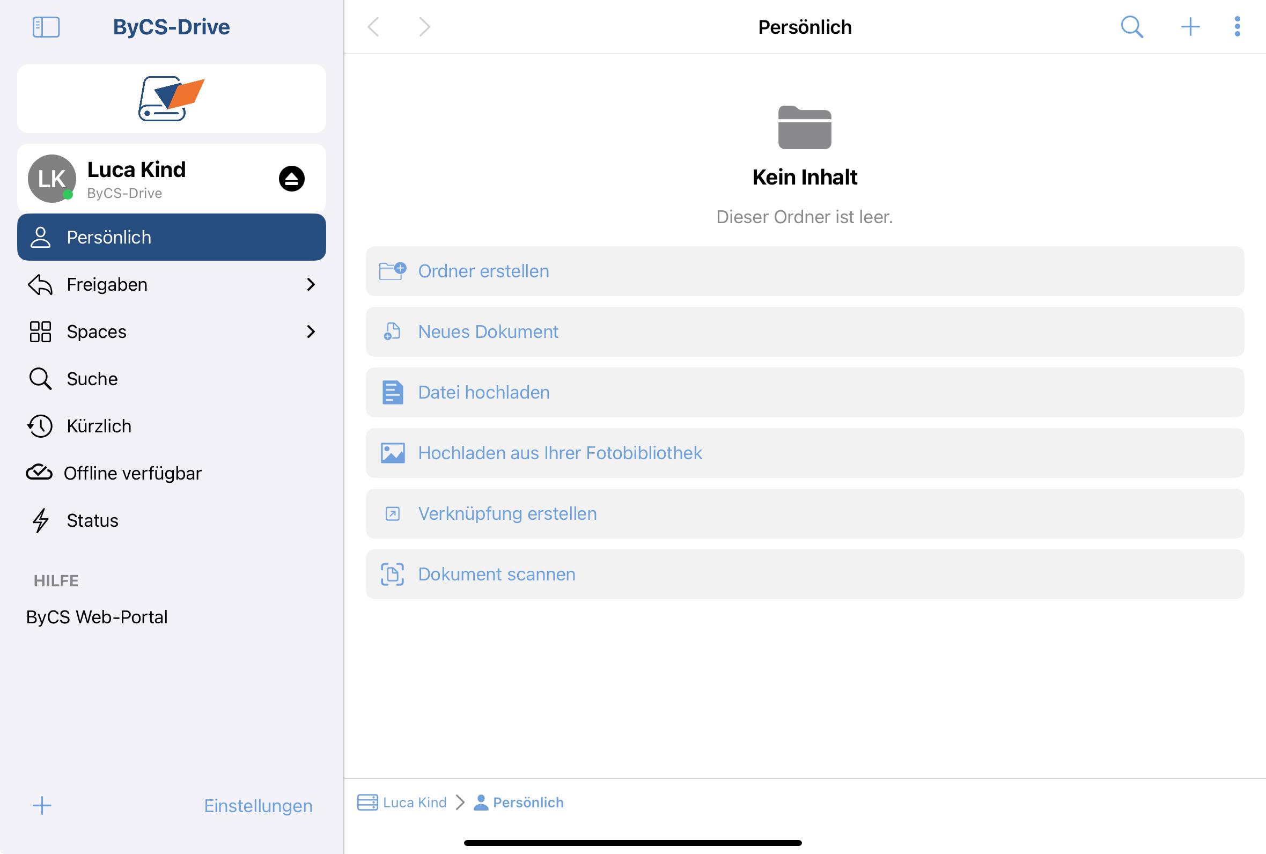Go forward with the right arrow
The width and height of the screenshot is (1266, 854).
(424, 27)
